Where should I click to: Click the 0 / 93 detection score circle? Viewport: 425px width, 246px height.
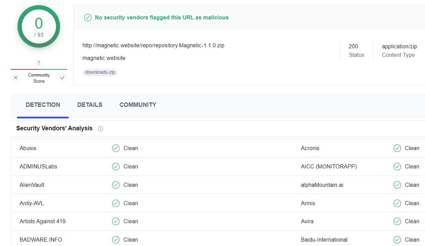click(x=39, y=26)
